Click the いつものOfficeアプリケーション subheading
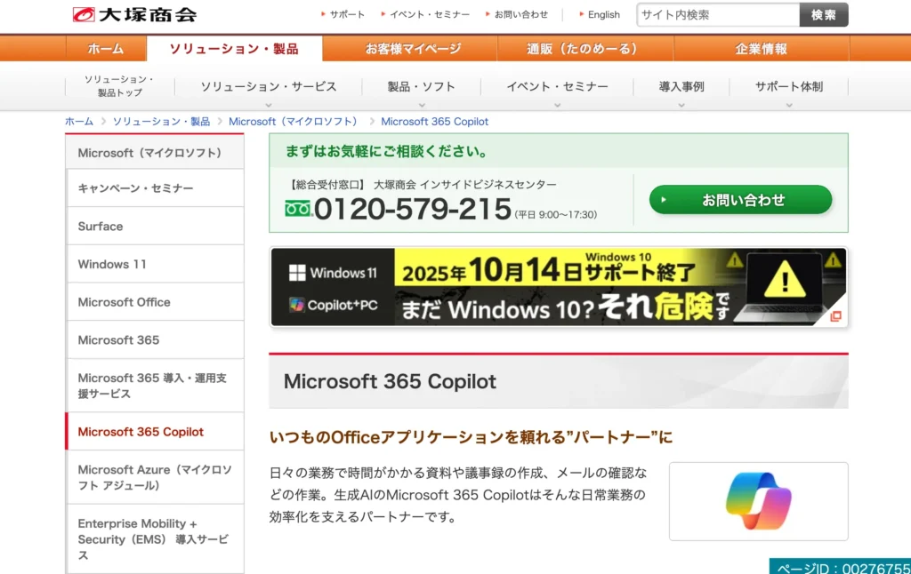The height and width of the screenshot is (574, 911). (x=471, y=437)
